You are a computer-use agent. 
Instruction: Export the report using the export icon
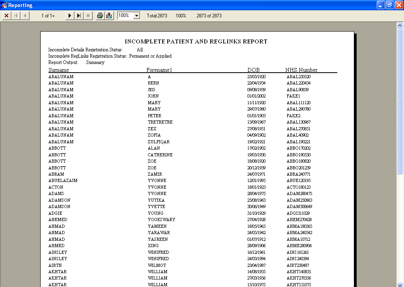(x=109, y=16)
